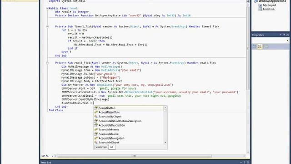Click the editor vertical scrollbar thumb
Viewport: 291px width, 164px height.
248,48
